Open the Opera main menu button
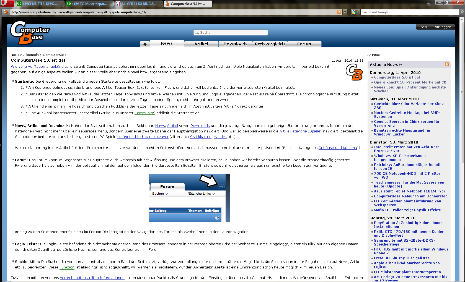Screen dimensions: 465x282 [7, 4]
